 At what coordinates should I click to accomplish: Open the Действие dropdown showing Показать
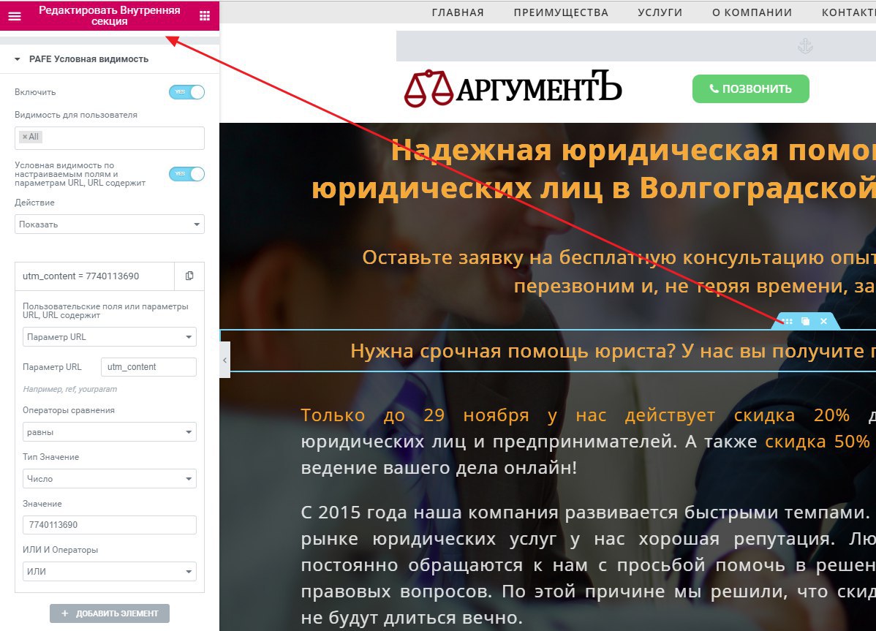(x=110, y=224)
